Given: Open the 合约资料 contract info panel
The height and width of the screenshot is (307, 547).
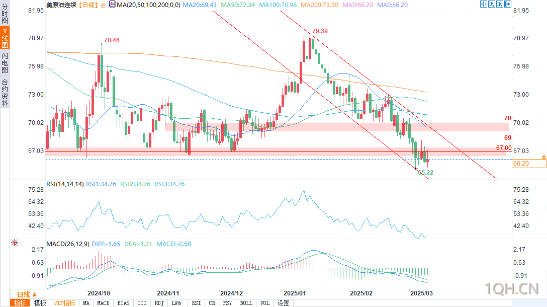Looking at the screenshot, I should [x=5, y=92].
